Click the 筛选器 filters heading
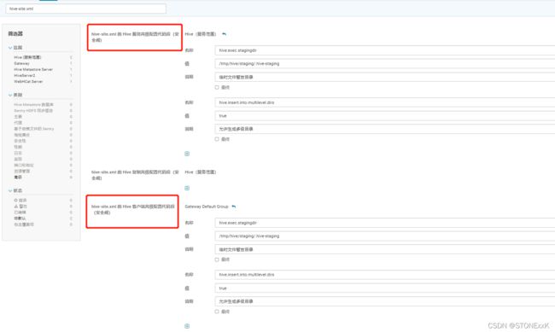 tap(15, 33)
